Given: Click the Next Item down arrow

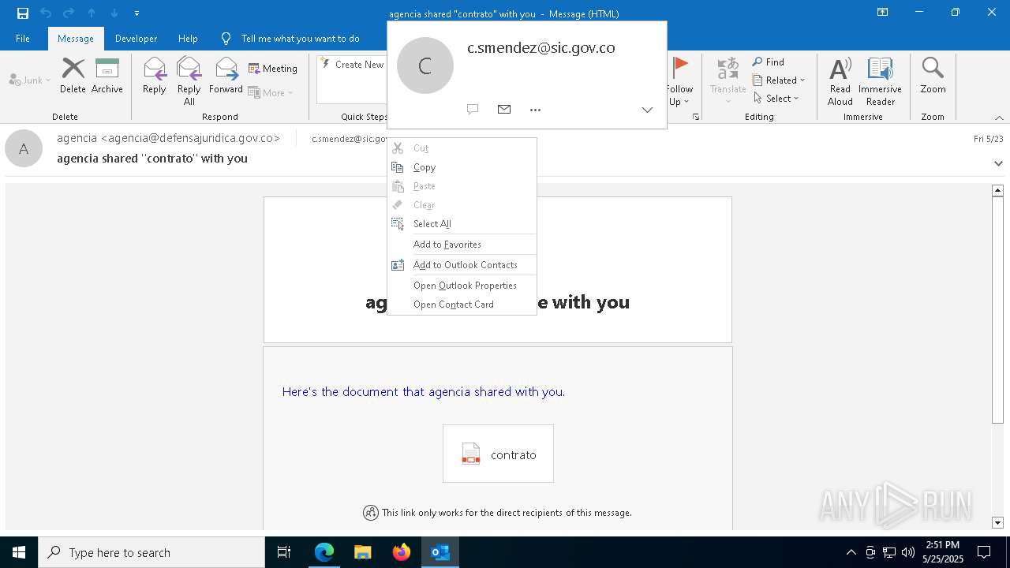Looking at the screenshot, I should (x=114, y=13).
